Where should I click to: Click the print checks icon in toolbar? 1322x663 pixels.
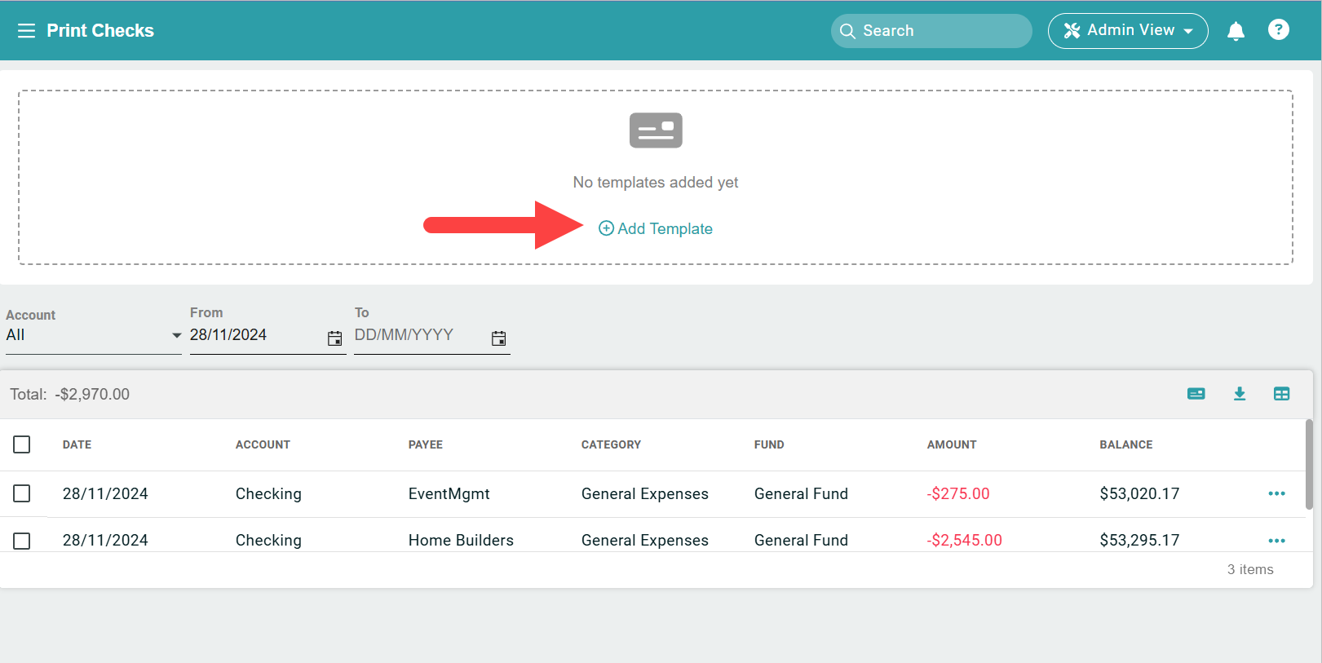point(1196,394)
